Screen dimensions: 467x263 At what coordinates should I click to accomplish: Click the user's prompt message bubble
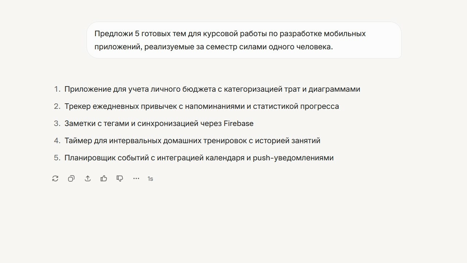pos(244,40)
